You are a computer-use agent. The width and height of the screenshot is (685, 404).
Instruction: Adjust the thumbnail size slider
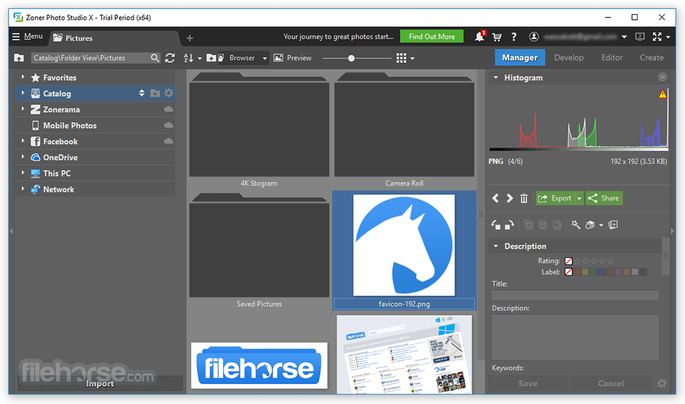coord(351,58)
